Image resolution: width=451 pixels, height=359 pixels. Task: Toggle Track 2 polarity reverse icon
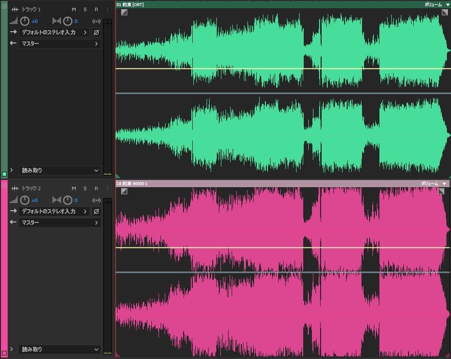96,211
